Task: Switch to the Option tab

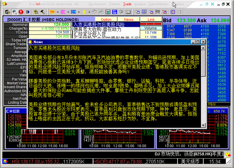Action: tap(106, 19)
